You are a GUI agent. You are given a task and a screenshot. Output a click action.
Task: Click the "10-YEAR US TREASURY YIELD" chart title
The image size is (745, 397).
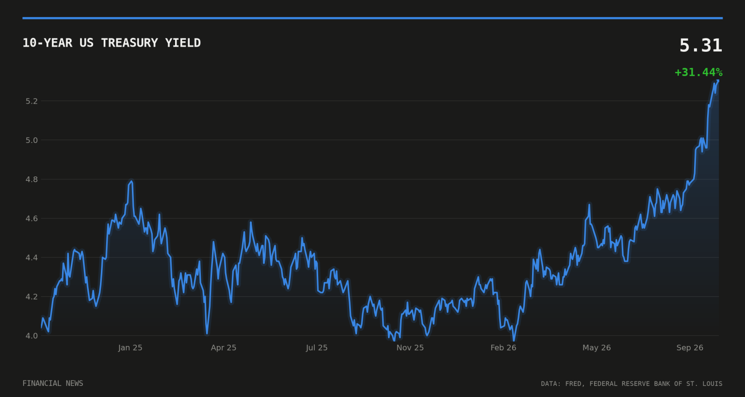(x=112, y=43)
